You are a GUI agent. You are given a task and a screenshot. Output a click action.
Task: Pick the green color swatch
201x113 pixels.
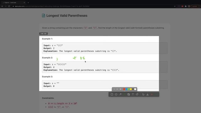click(x=128, y=89)
